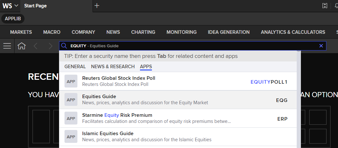Select the APPS search tab
This screenshot has width=338, height=148.
click(x=146, y=67)
